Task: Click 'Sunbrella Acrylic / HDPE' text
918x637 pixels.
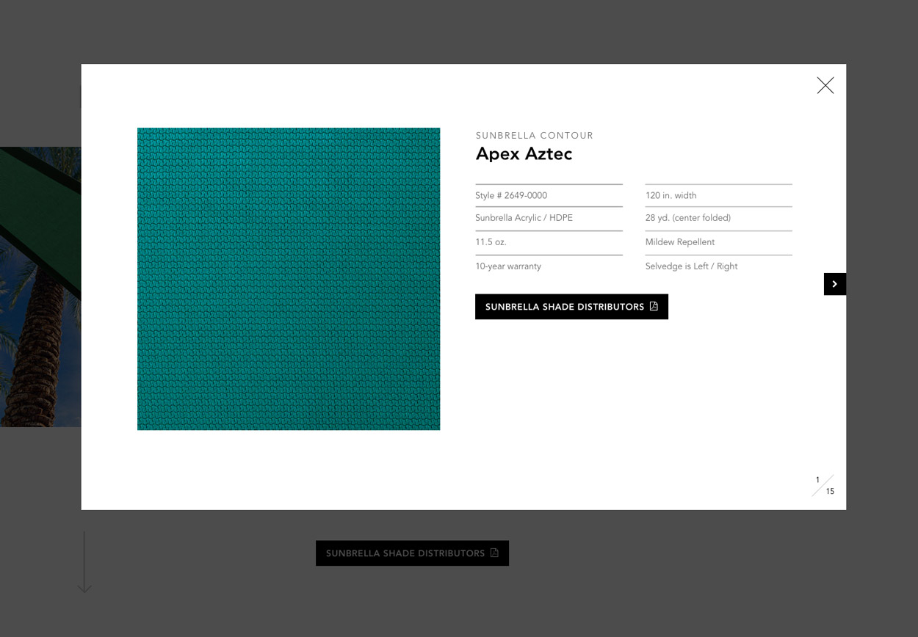Action: point(524,218)
